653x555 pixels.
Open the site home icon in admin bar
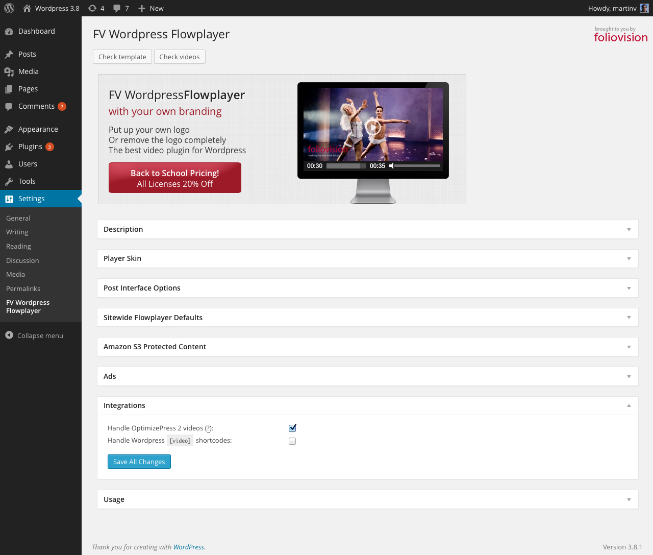pyautogui.click(x=27, y=8)
